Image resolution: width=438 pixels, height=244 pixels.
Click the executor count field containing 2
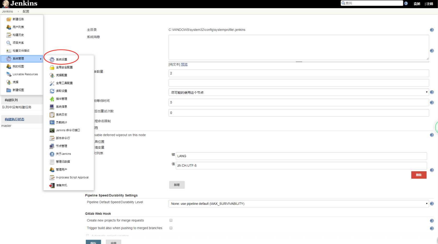point(299,73)
